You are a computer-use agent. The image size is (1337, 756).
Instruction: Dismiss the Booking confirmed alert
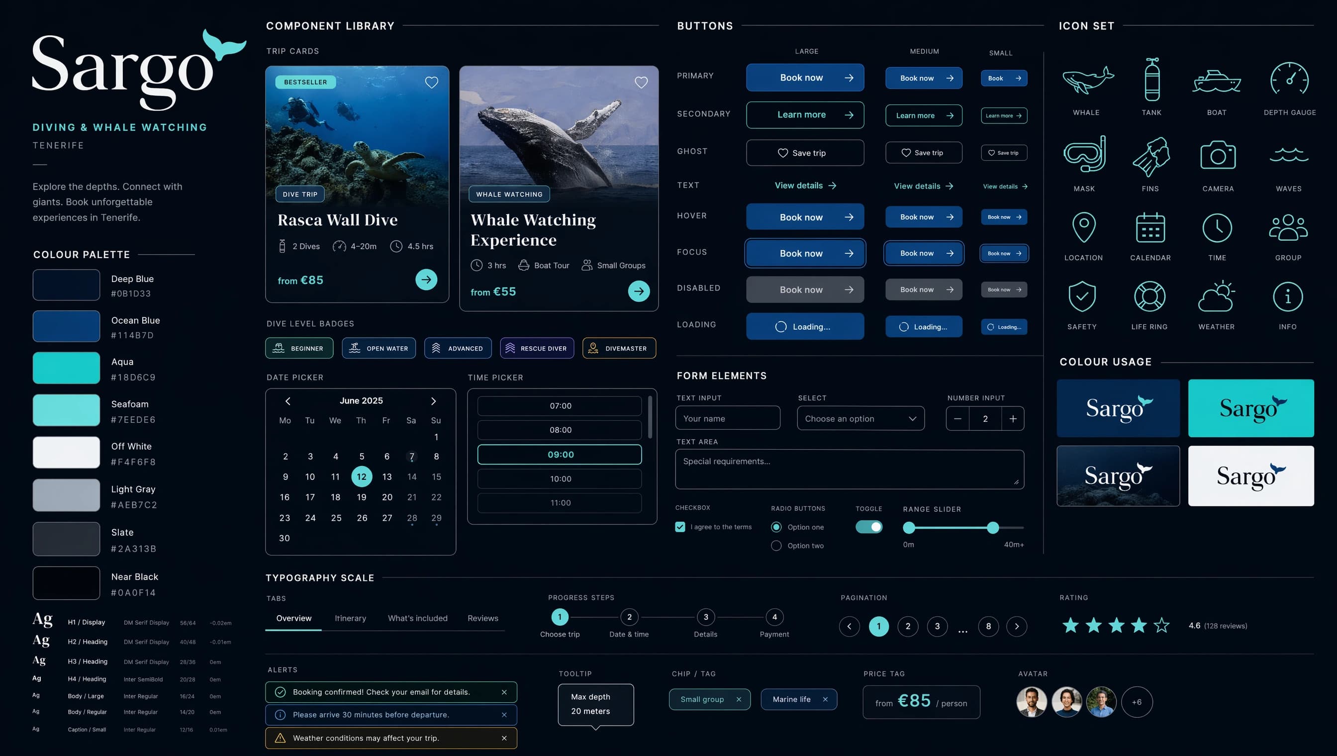point(504,692)
